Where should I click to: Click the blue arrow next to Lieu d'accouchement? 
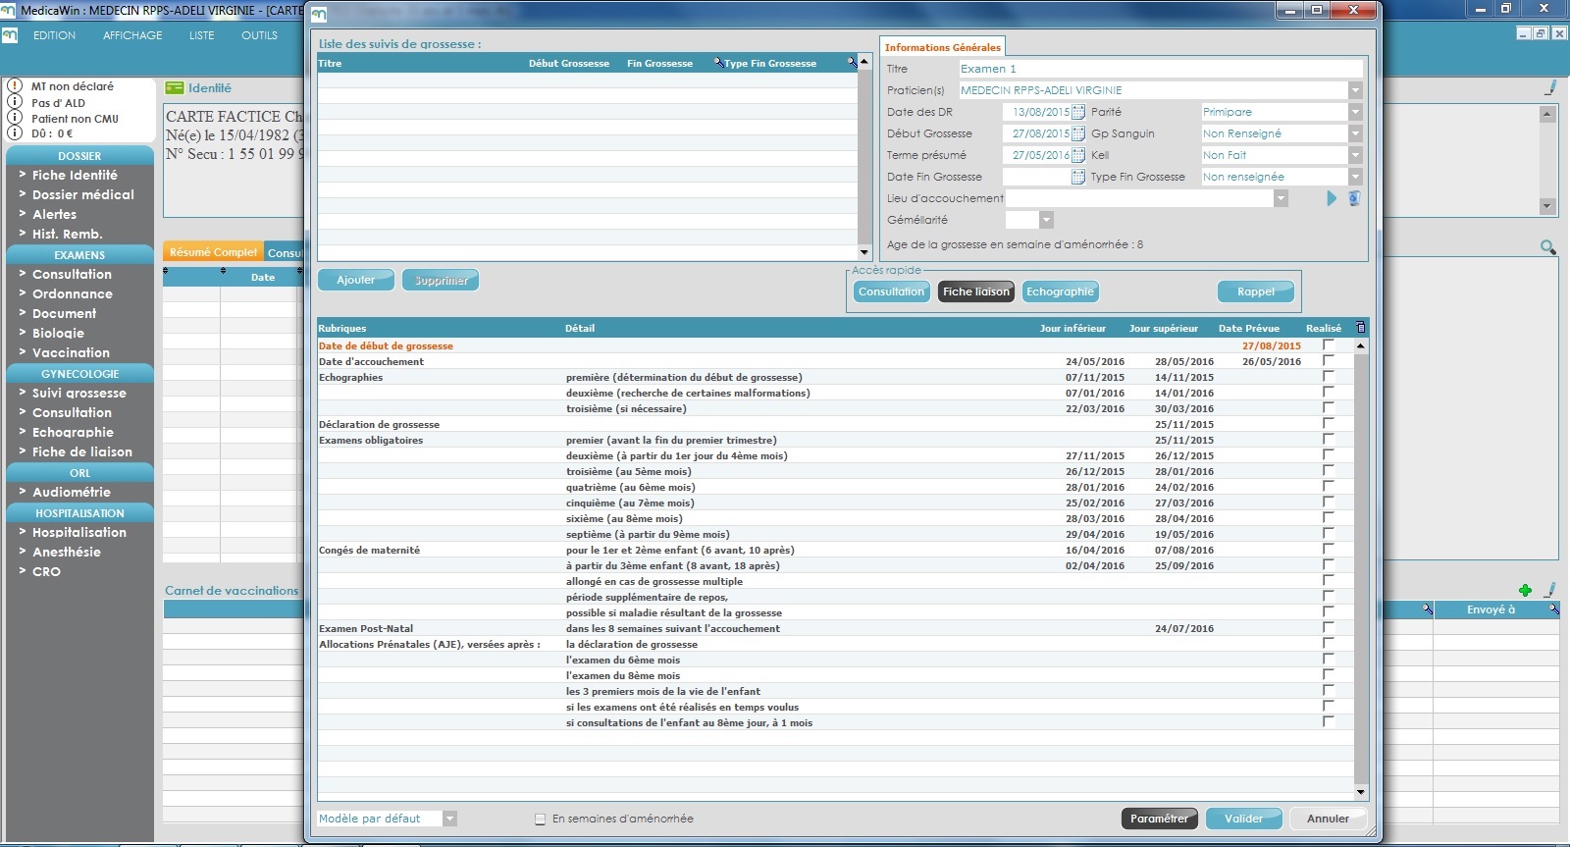1332,198
